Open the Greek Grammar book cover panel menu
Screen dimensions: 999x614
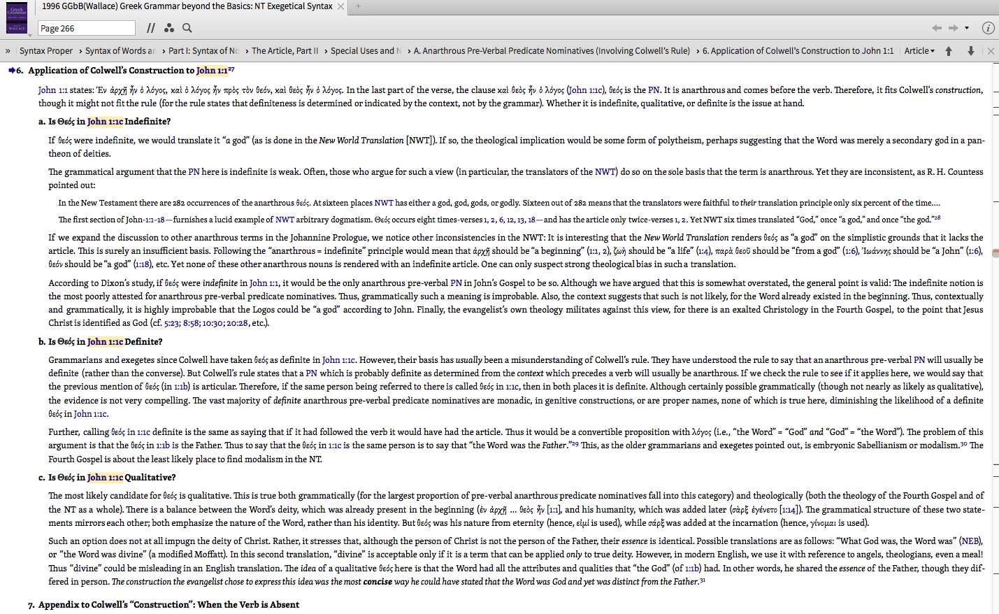pyautogui.click(x=17, y=17)
